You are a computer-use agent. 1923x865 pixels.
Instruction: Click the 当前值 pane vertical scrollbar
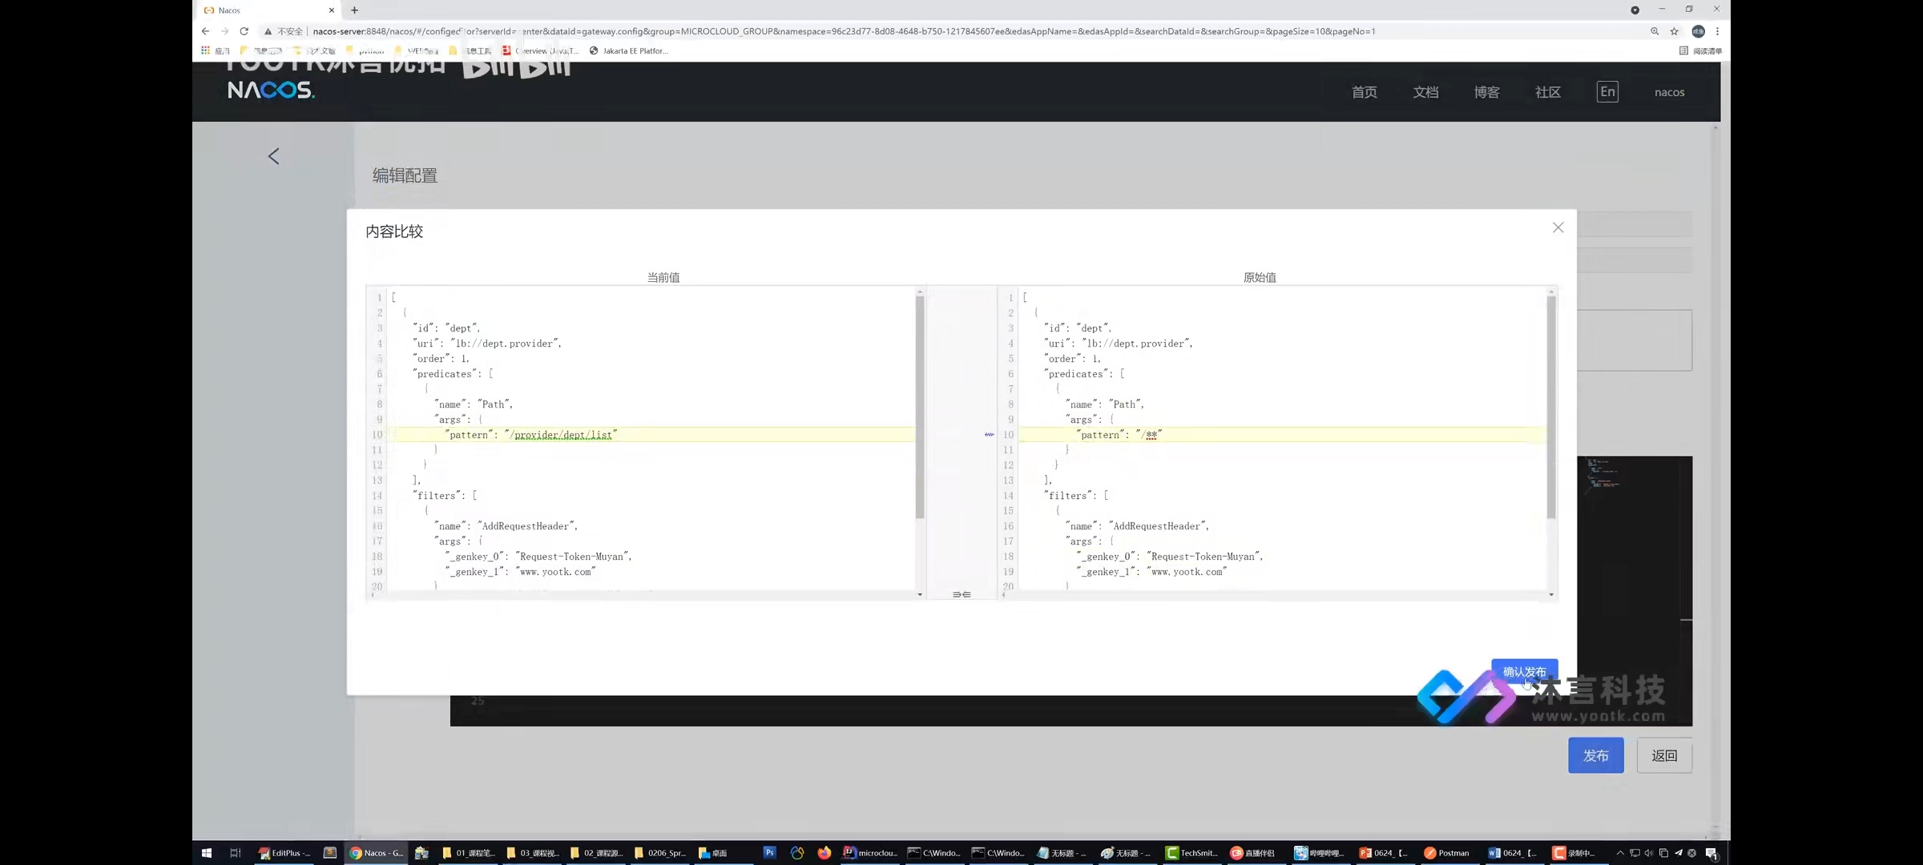920,408
